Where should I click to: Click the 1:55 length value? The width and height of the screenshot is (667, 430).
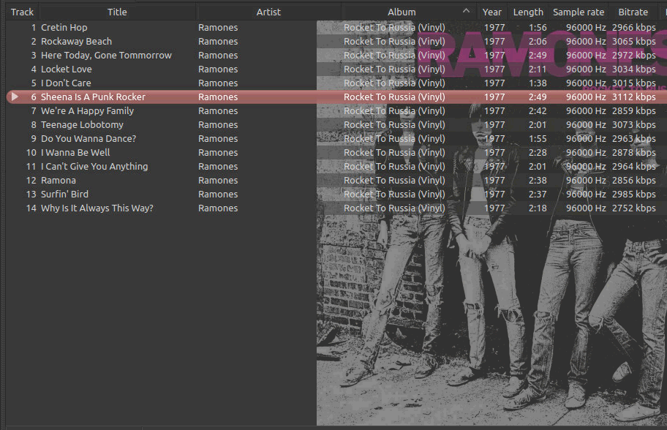pyautogui.click(x=538, y=139)
